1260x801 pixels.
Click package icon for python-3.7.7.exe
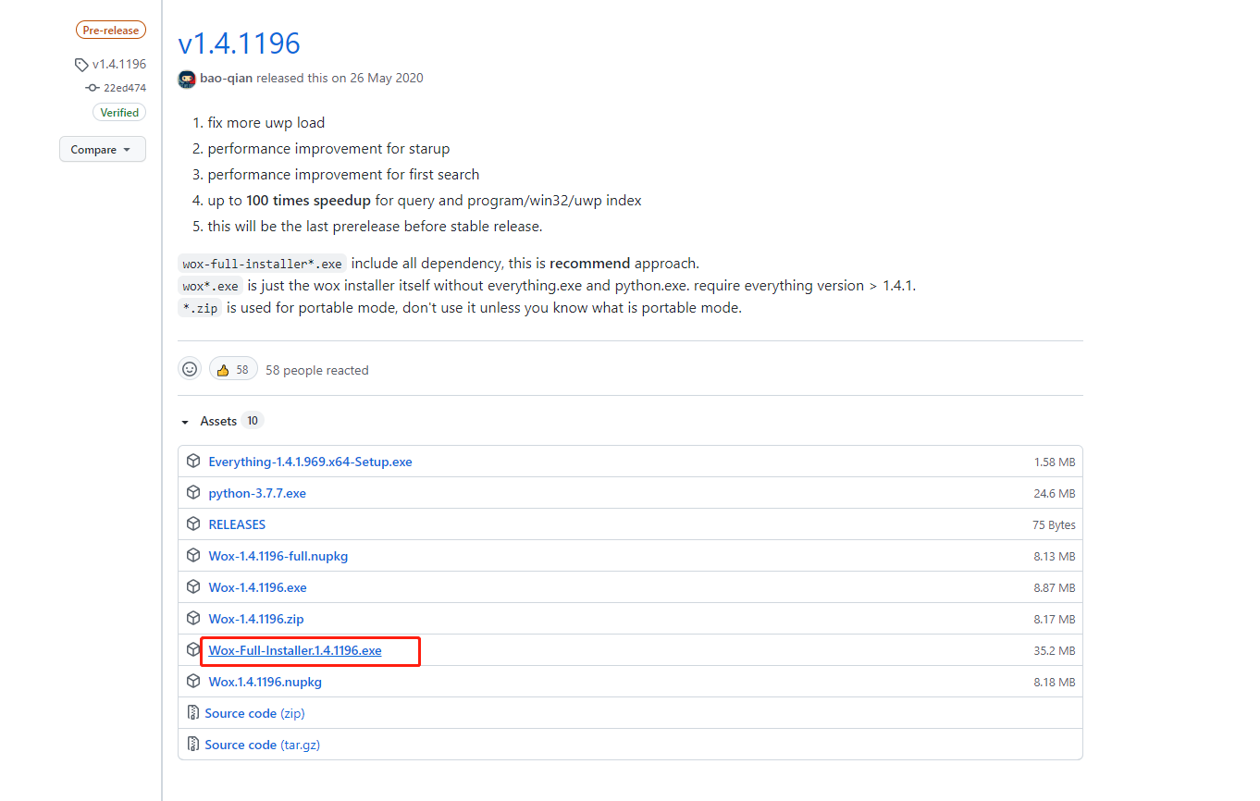[193, 493]
